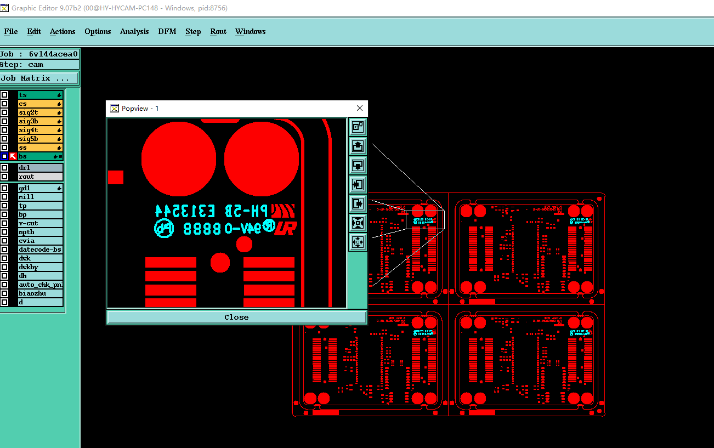Viewport: 714px width, 448px height.
Task: Pan the Popview downward with the down-arrow icon
Action: pyautogui.click(x=358, y=165)
